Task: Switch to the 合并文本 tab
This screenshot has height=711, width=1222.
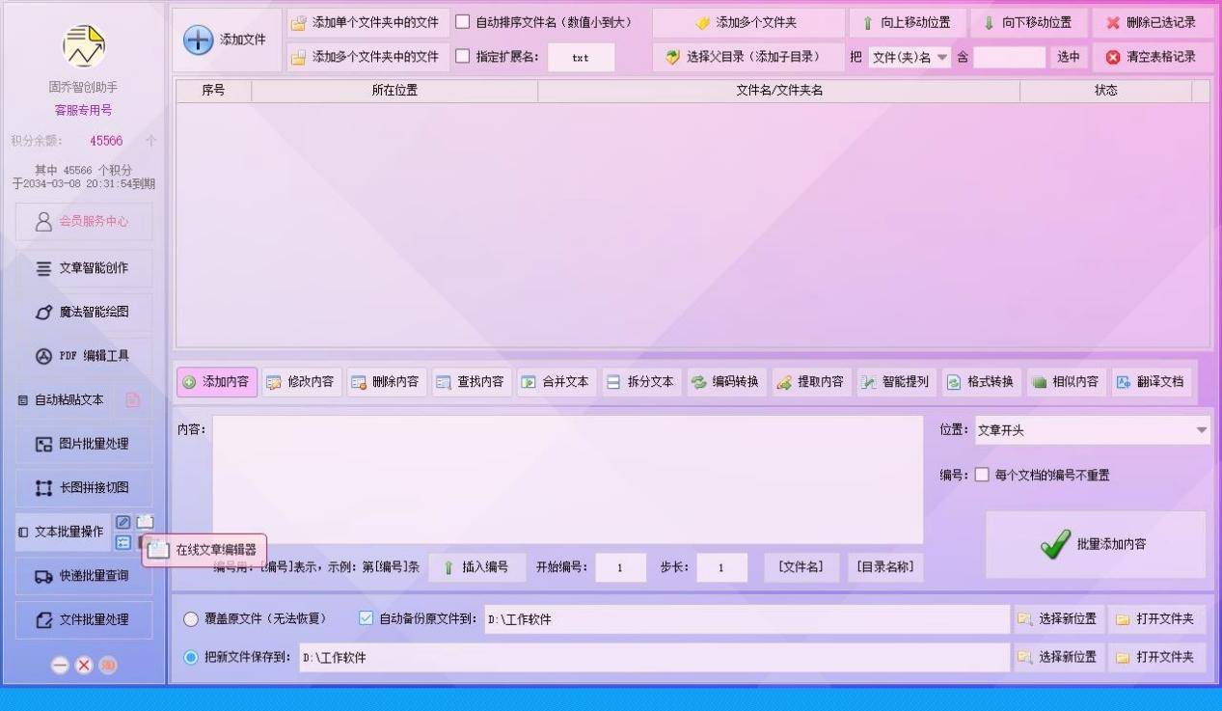Action: [557, 382]
